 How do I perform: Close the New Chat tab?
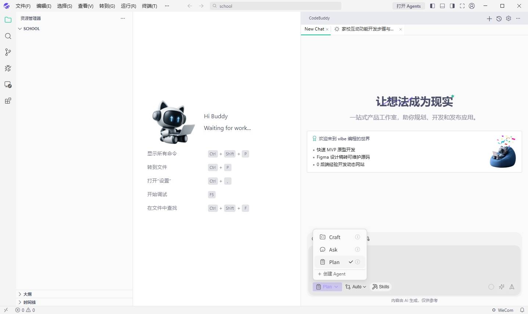click(x=327, y=29)
